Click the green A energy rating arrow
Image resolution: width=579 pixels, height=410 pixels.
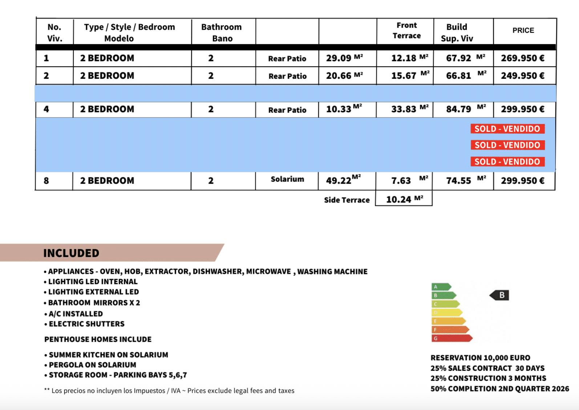click(441, 287)
